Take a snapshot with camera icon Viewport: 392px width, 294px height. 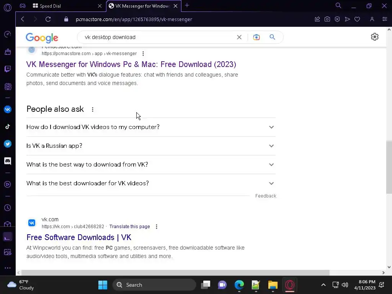point(327,19)
